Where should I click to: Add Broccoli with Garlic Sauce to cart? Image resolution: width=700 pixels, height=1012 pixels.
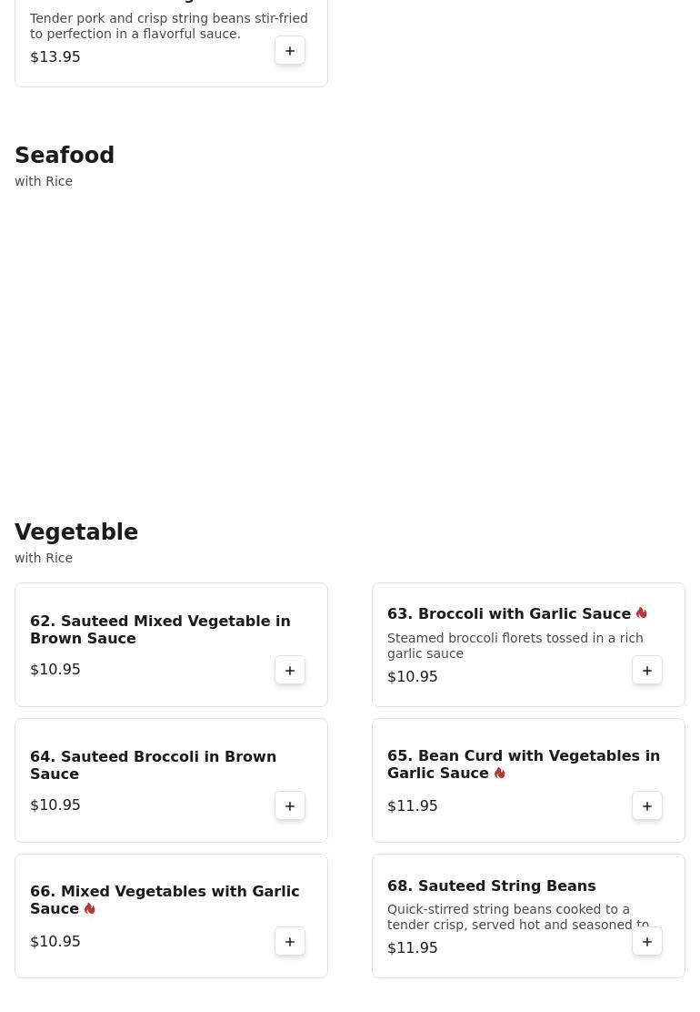pos(647,671)
